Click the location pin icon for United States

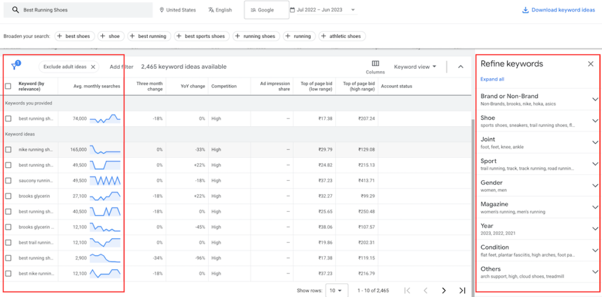(162, 10)
